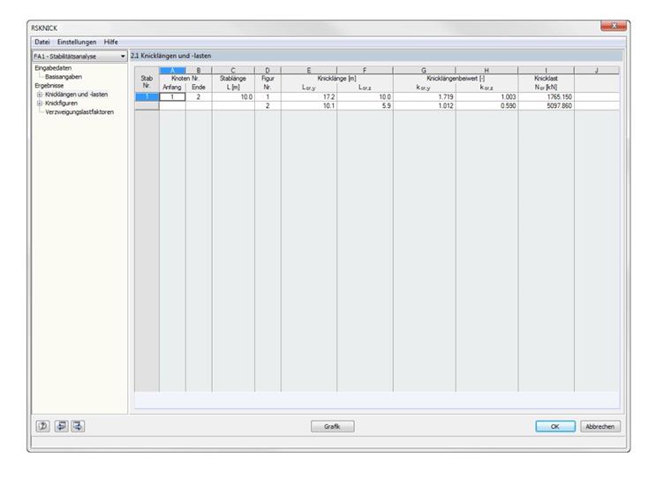Image resolution: width=671 pixels, height=480 pixels.
Task: Expand the Knickfiguren tree node
Action: point(40,103)
